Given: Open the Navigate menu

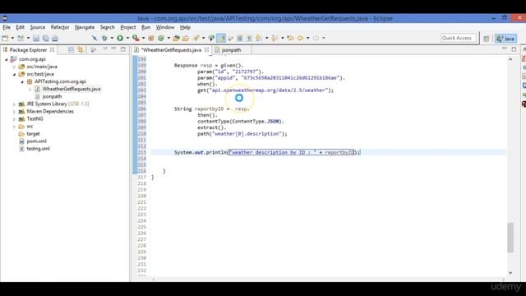Looking at the screenshot, I should (x=85, y=27).
